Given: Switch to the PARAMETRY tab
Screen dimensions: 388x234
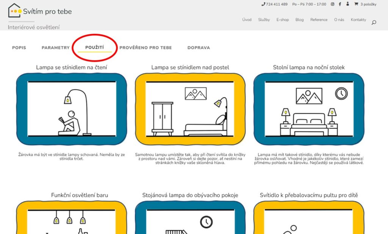Looking at the screenshot, I should click(x=56, y=48).
